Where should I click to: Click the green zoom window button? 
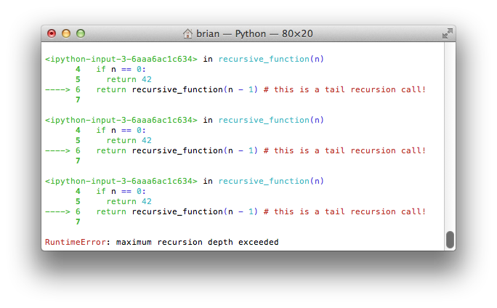81,33
